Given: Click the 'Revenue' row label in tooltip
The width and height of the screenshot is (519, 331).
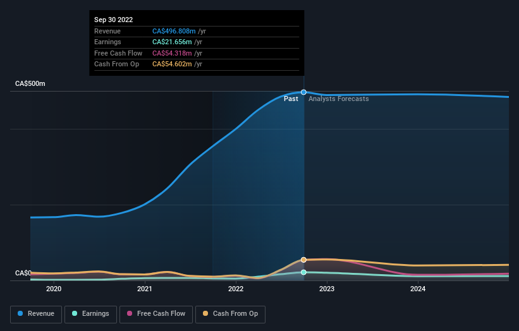Looking at the screenshot, I should pos(107,31).
